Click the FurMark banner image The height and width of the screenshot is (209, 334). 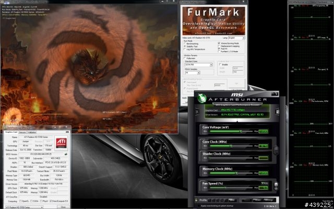click(213, 21)
